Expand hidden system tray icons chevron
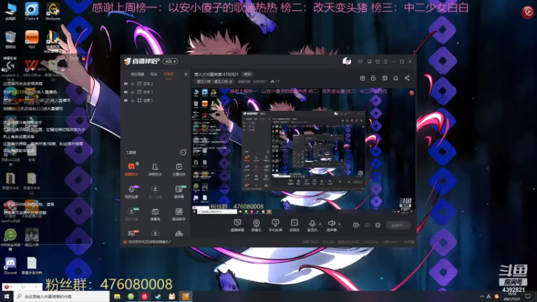 pyautogui.click(x=482, y=297)
